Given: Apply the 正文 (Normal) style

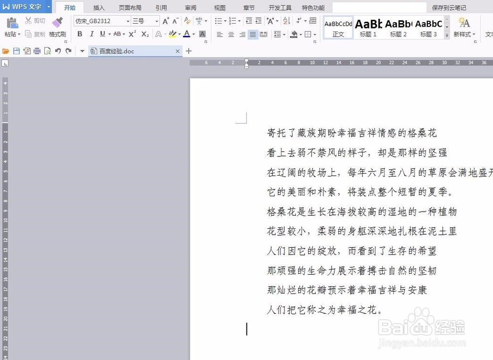Looking at the screenshot, I should pyautogui.click(x=338, y=28).
